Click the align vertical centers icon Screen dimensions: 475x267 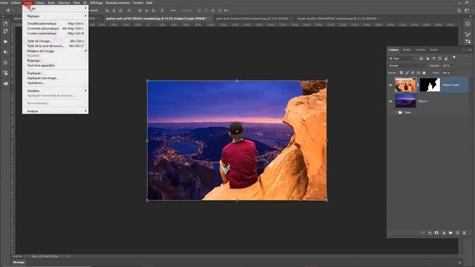pos(147,10)
